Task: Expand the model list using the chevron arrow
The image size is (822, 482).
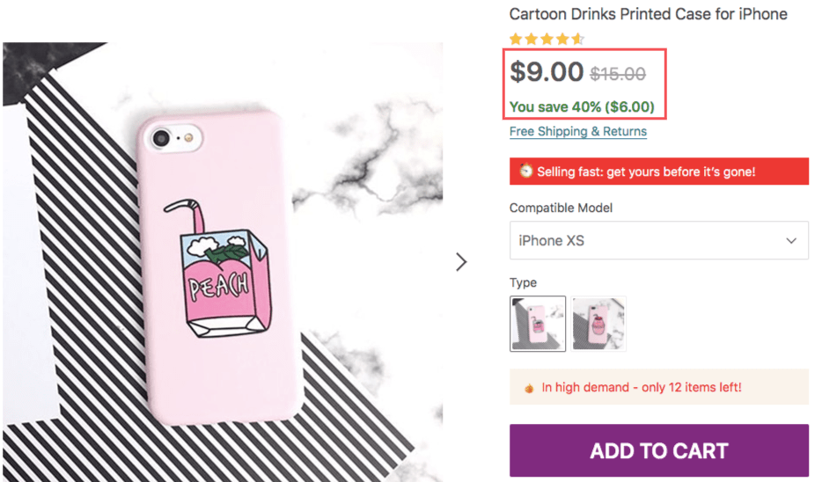Action: click(791, 240)
